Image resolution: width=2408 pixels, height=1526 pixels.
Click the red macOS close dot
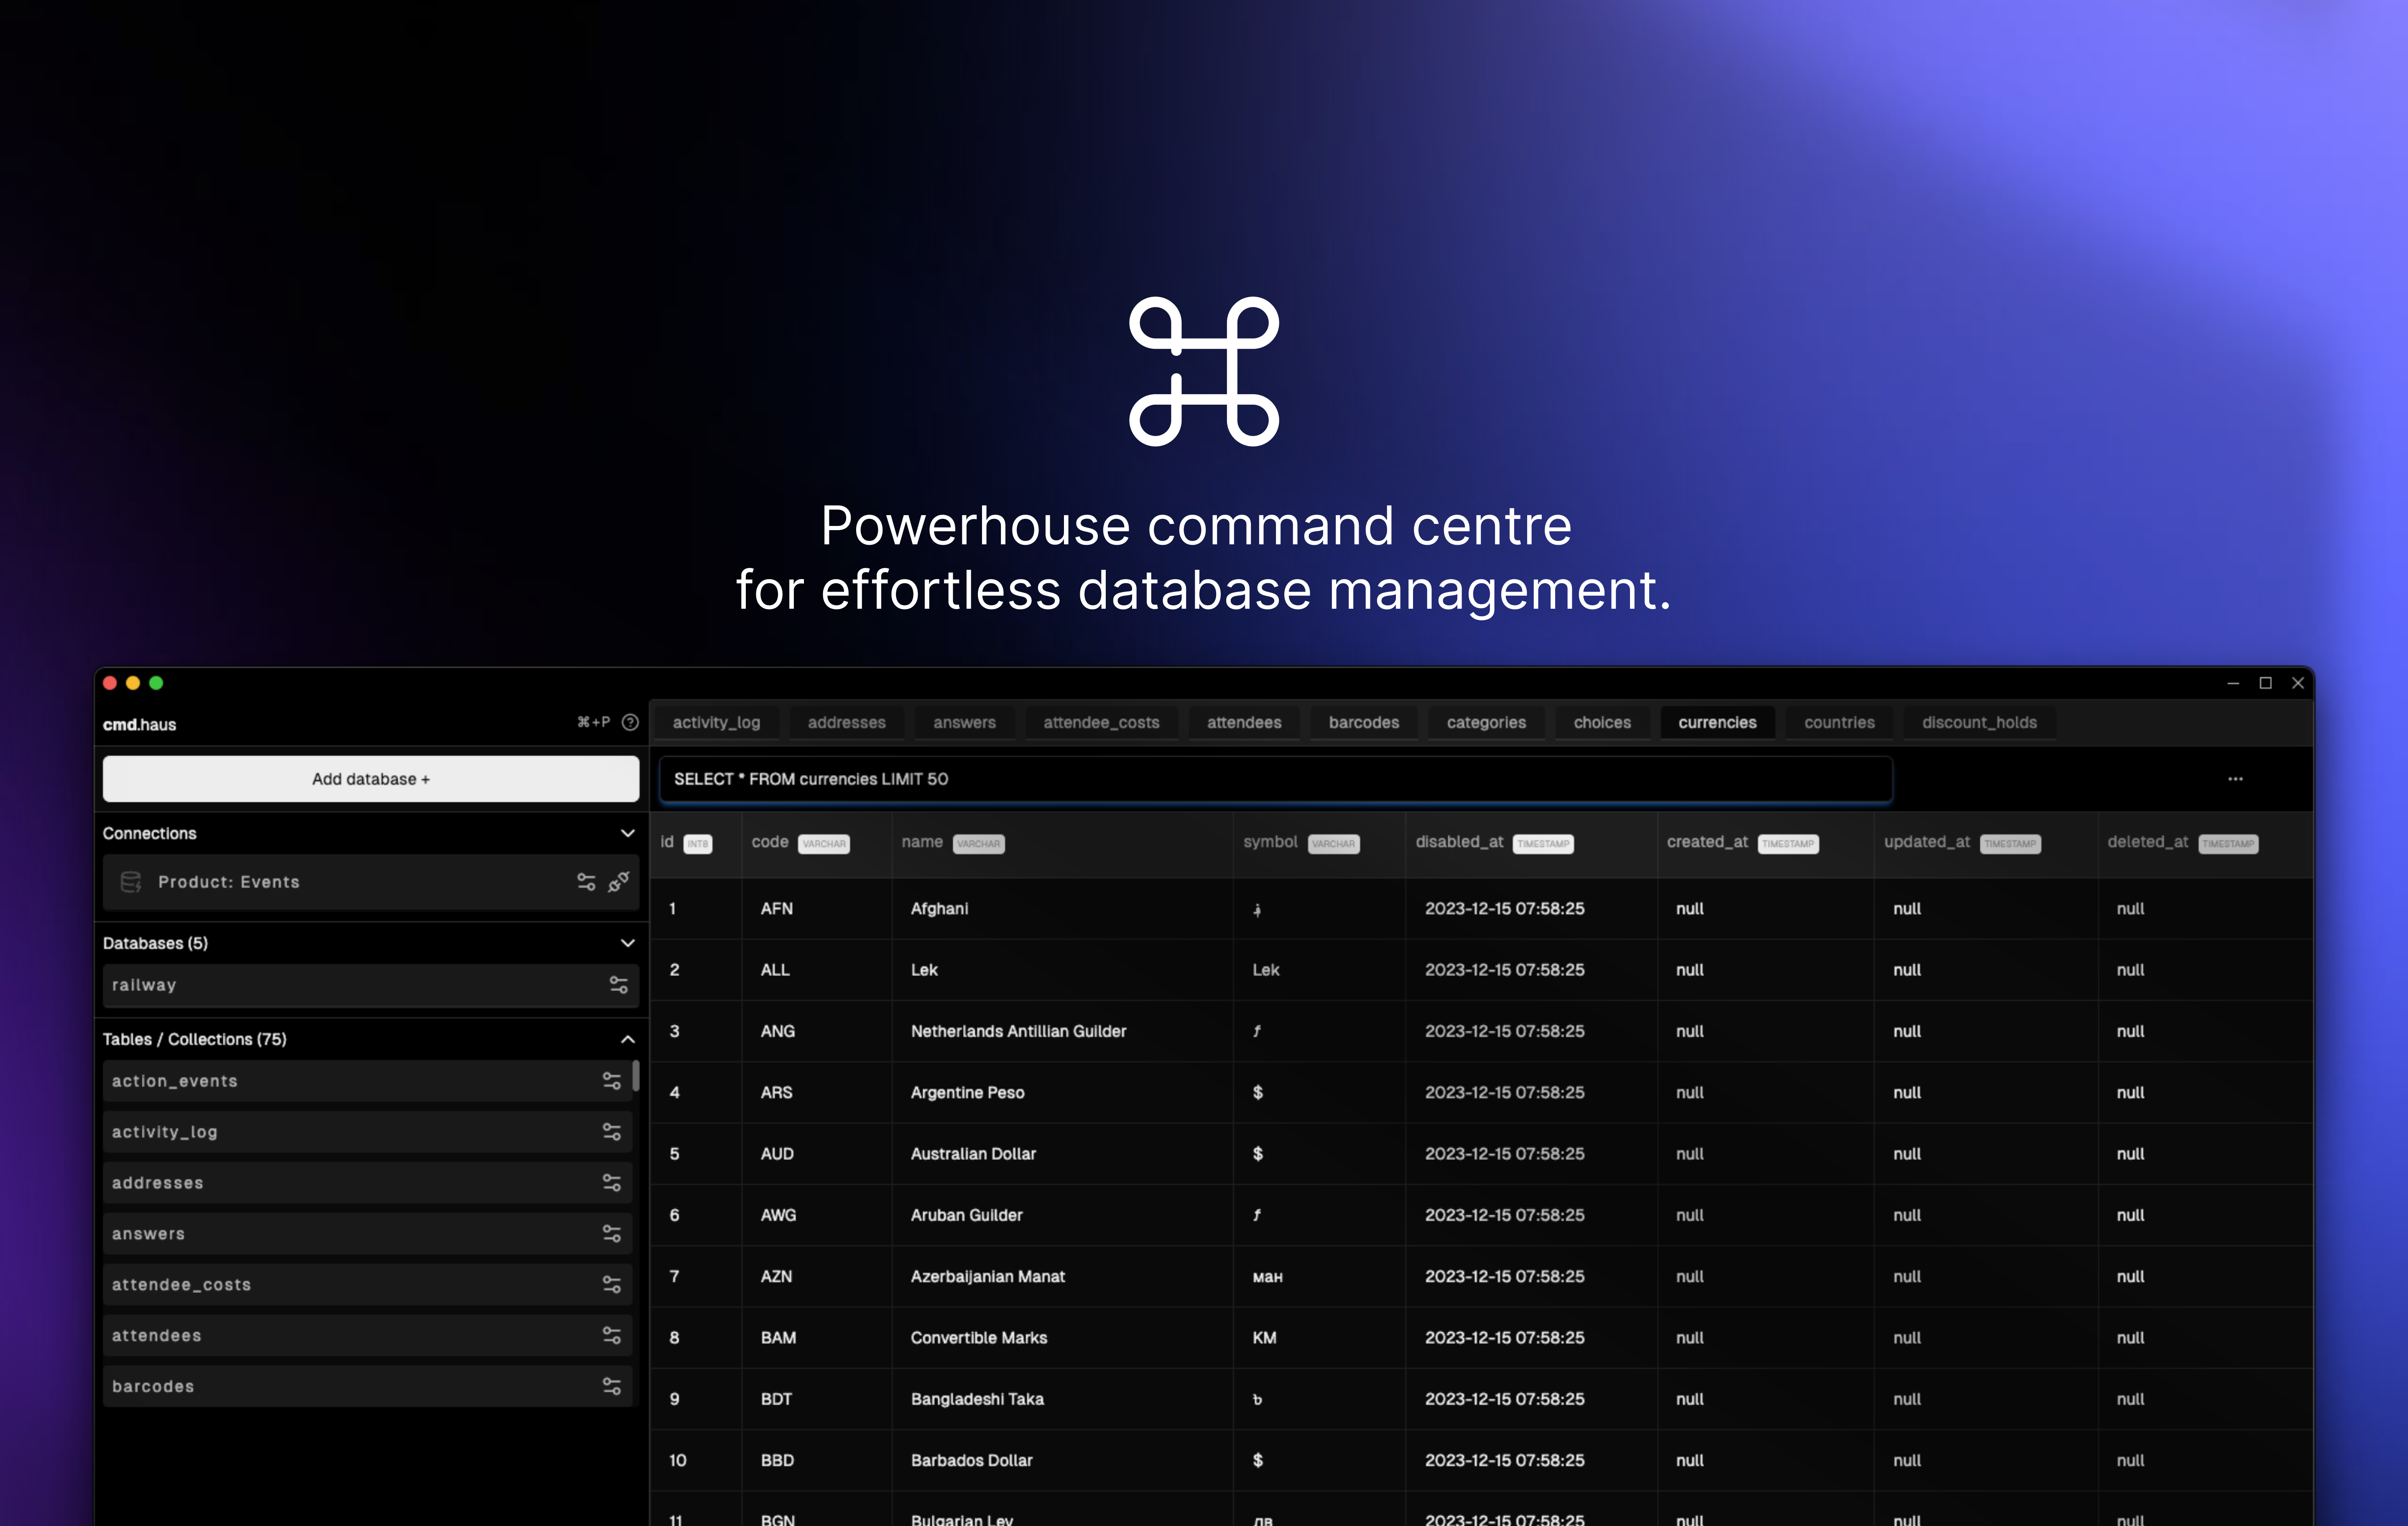(110, 683)
